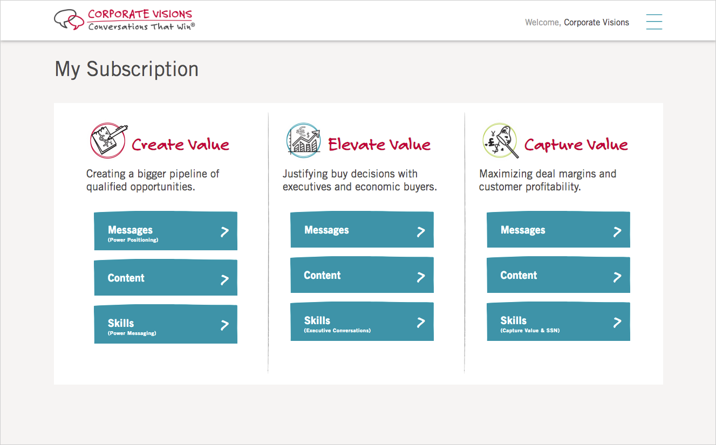Open Skills (Executive Conversations) button
Image resolution: width=716 pixels, height=445 pixels.
pyautogui.click(x=362, y=321)
